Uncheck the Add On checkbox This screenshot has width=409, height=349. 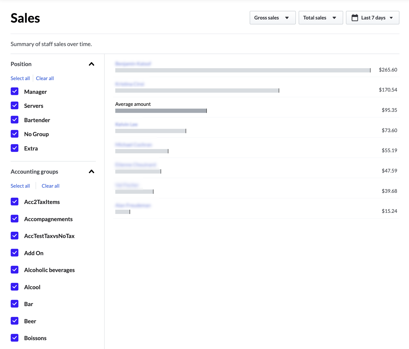[x=15, y=253]
